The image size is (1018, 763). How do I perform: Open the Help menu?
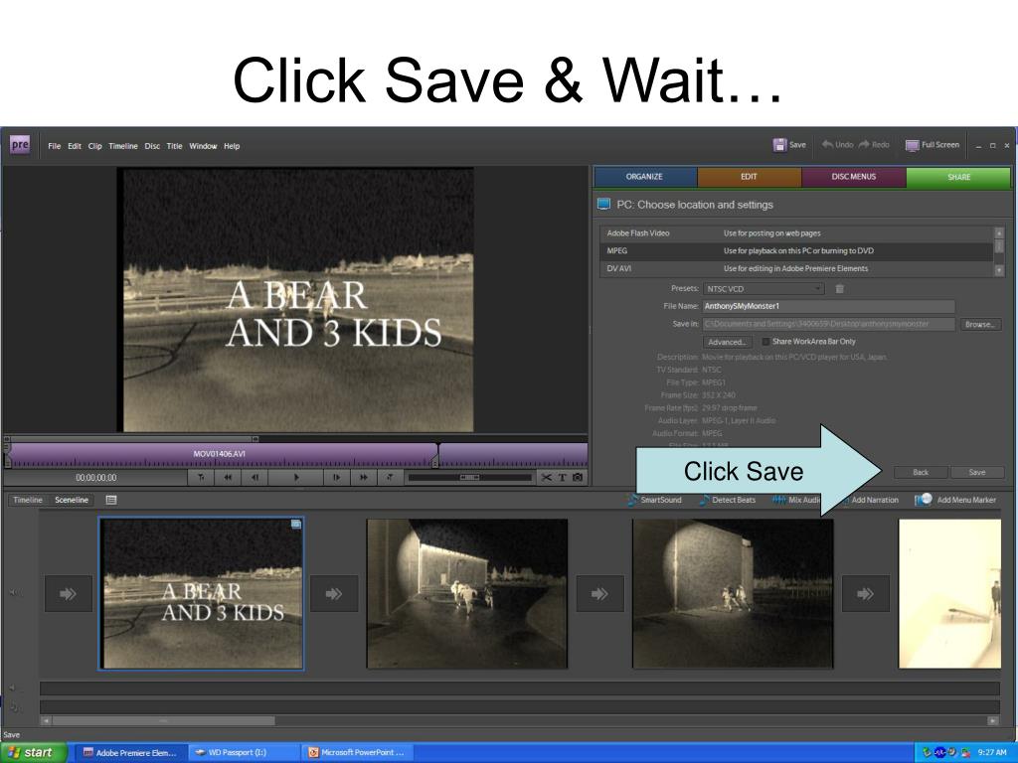tap(232, 146)
